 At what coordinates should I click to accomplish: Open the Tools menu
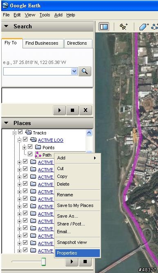[x=45, y=15]
